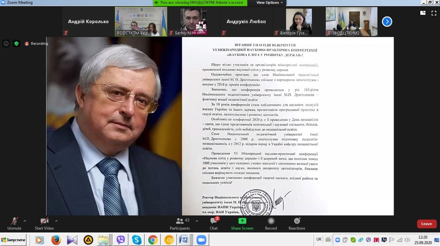Expand the arrow beside Participants
The image size is (440, 246).
point(197,221)
